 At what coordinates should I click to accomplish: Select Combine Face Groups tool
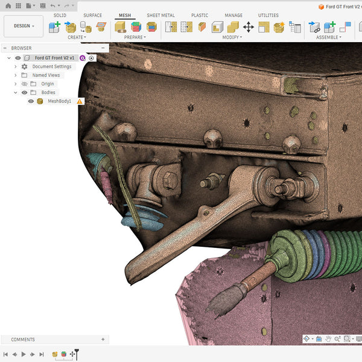[151, 27]
